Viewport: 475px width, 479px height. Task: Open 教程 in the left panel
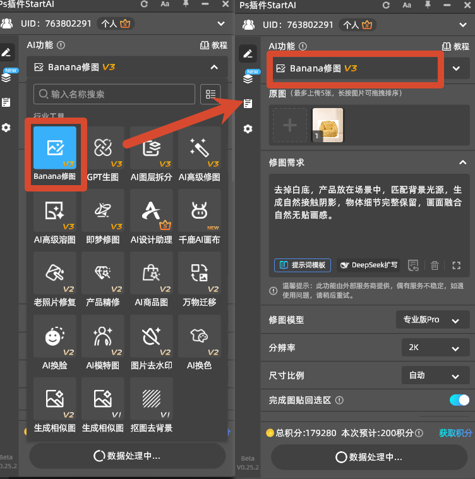point(213,45)
